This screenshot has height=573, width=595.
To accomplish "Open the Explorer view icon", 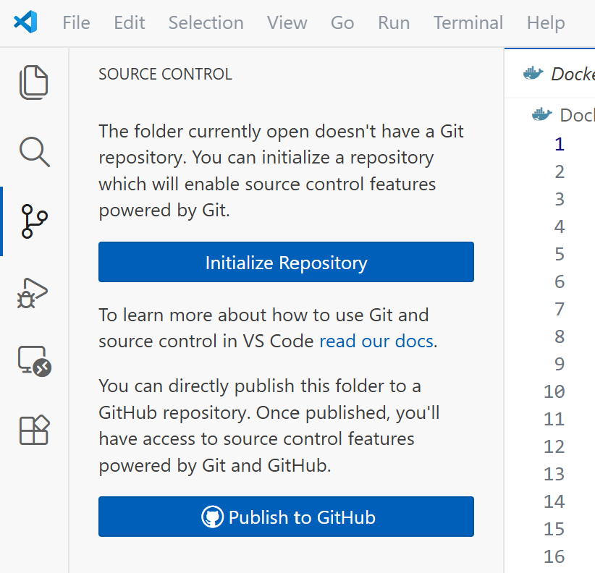I will tap(33, 82).
